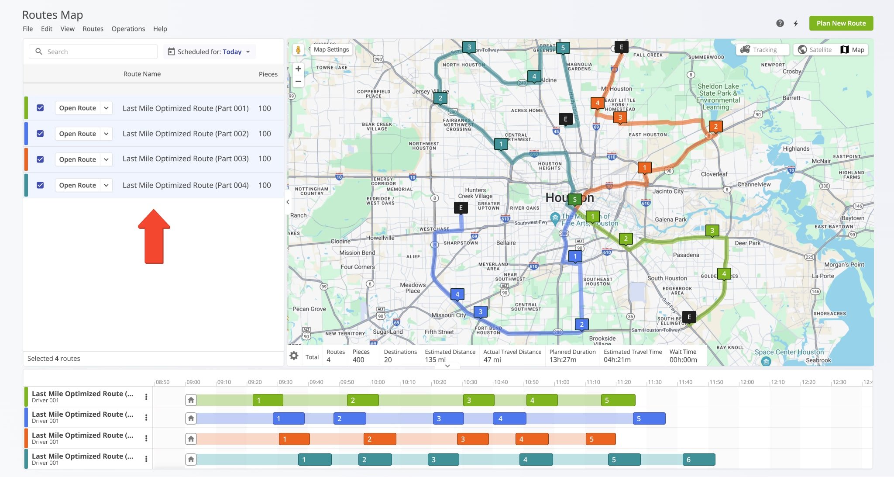
Task: Open the Routes menu item
Action: click(93, 28)
